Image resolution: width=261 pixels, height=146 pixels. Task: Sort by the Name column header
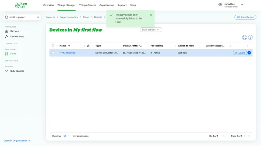(x=63, y=46)
